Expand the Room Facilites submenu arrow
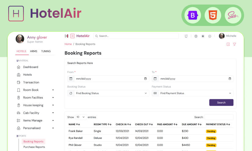 (x=53, y=98)
